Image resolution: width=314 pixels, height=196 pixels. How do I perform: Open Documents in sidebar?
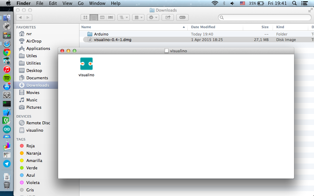point(37,78)
